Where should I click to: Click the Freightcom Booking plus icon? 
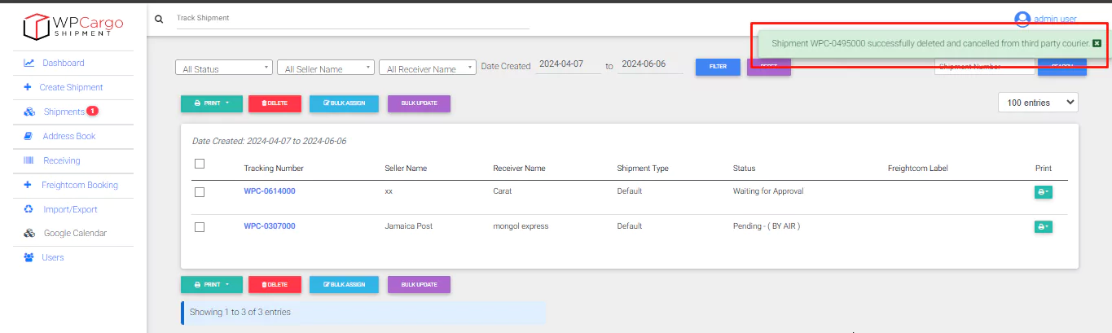pyautogui.click(x=28, y=185)
